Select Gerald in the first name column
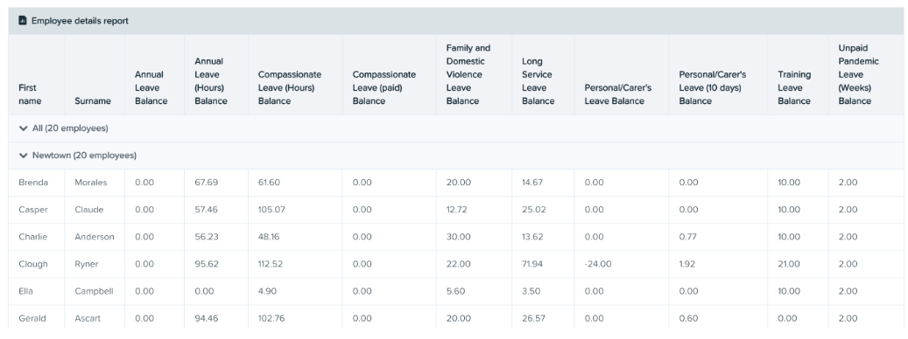 (32, 318)
